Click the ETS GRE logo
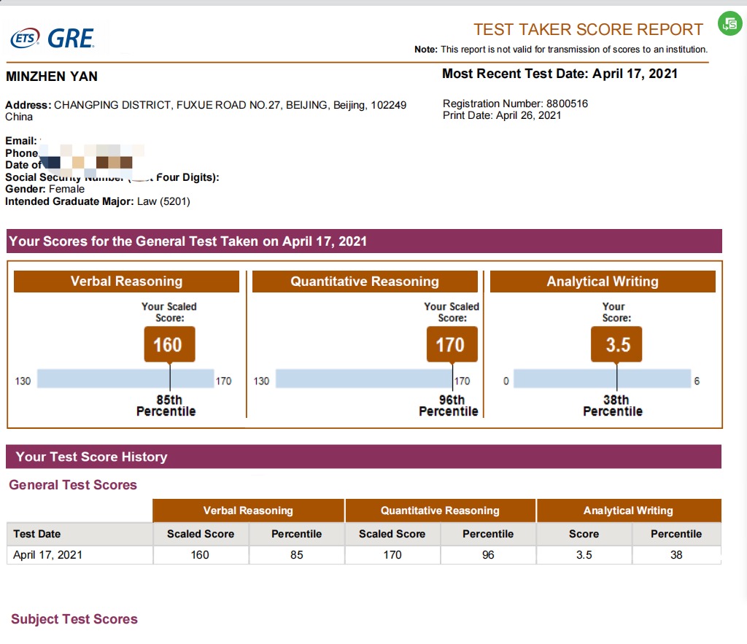 (53, 38)
